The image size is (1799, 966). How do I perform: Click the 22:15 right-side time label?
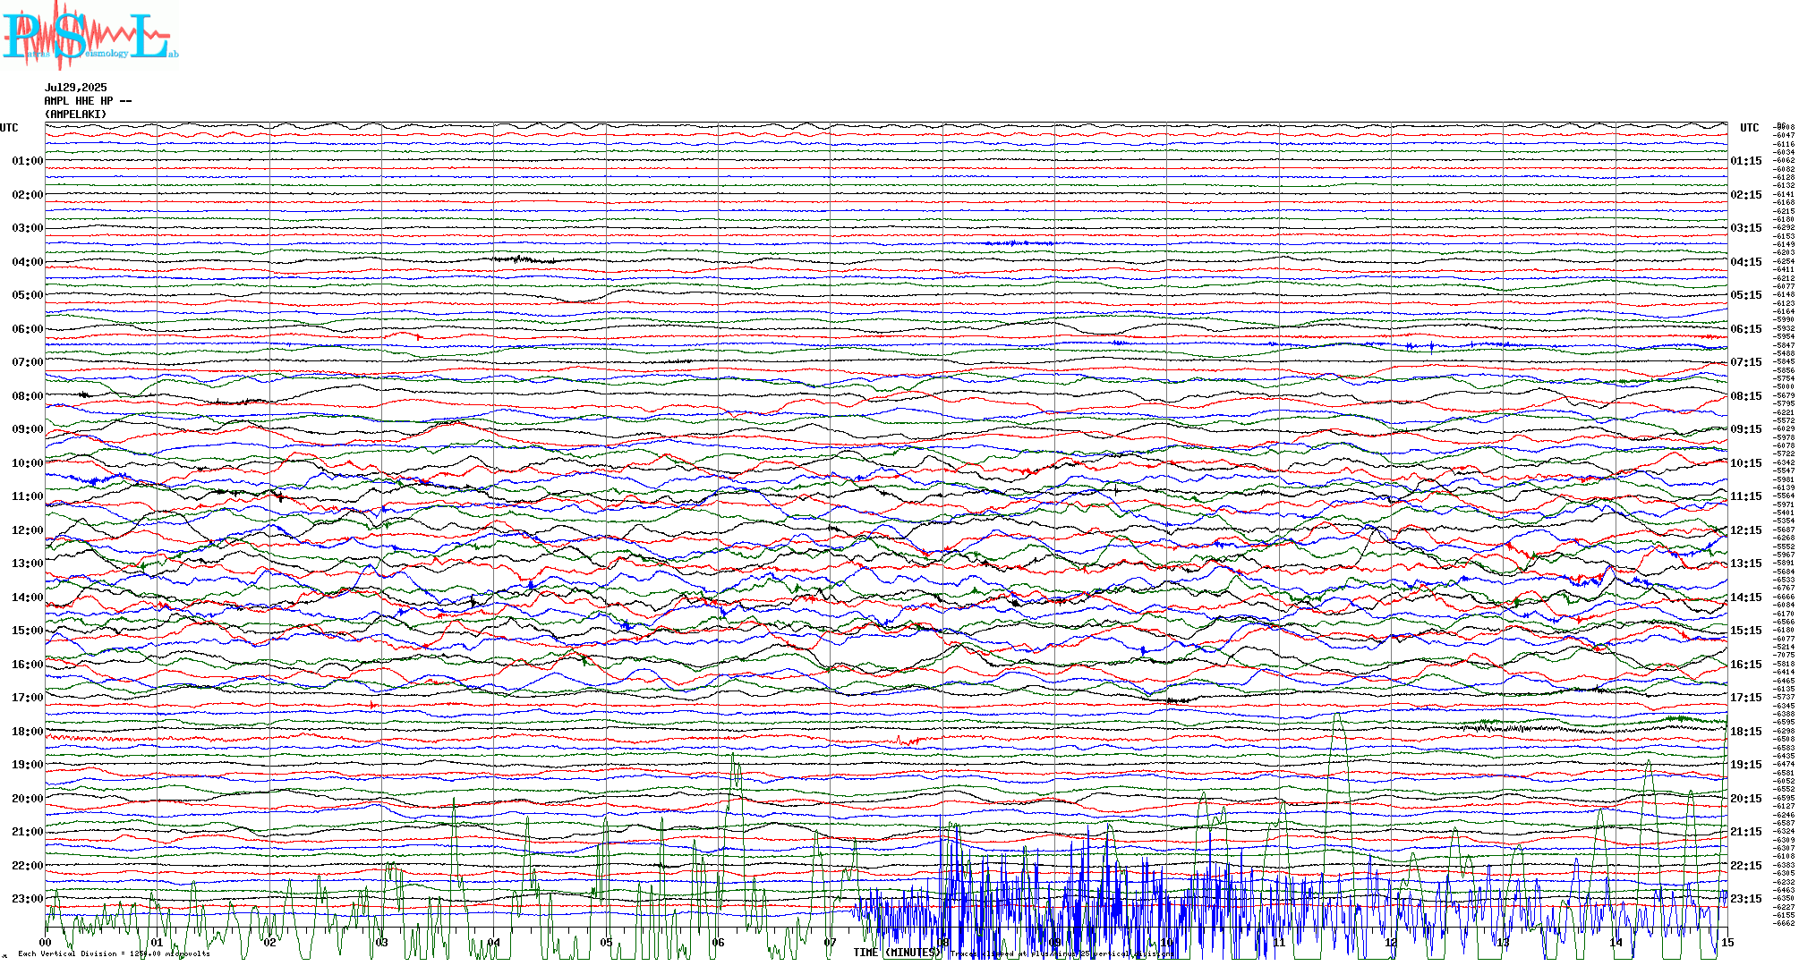coord(1746,866)
